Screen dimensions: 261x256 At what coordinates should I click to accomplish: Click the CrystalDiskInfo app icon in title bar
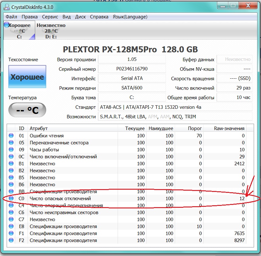click(x=7, y=7)
